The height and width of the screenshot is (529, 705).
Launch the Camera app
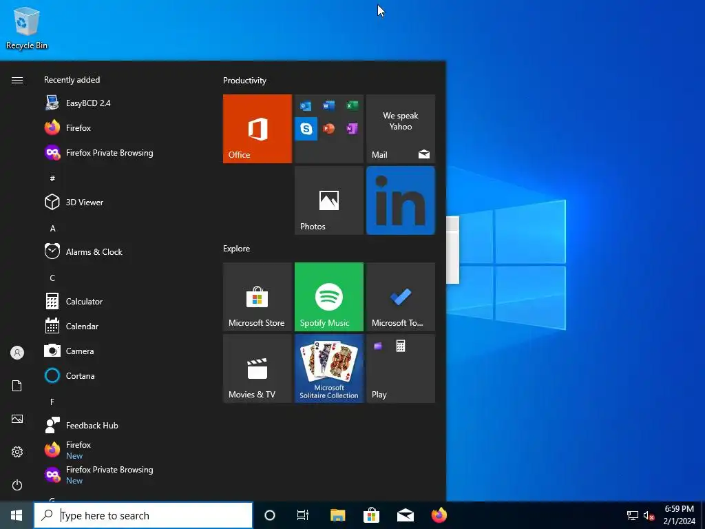(121, 351)
